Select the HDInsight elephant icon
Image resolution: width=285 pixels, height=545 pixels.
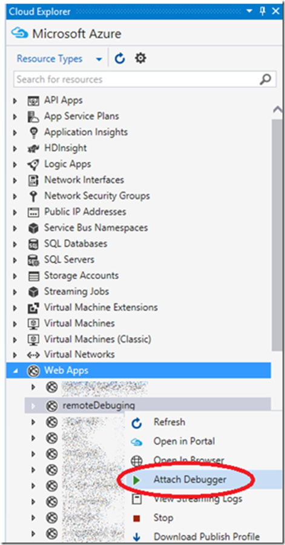coord(33,148)
